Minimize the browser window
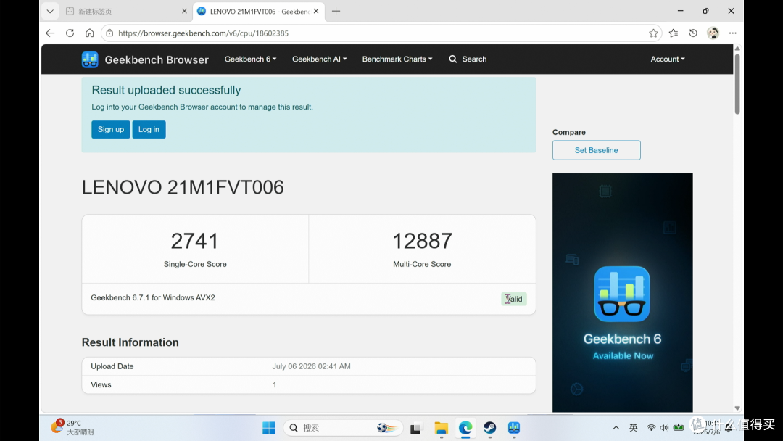 tap(680, 11)
